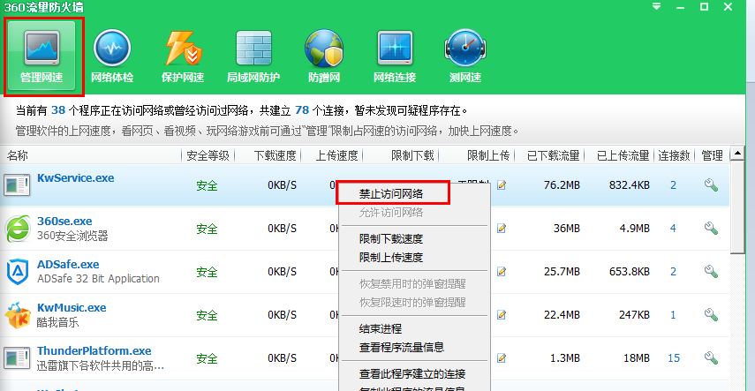Edit the upload limit for 360se.exe

(x=502, y=229)
